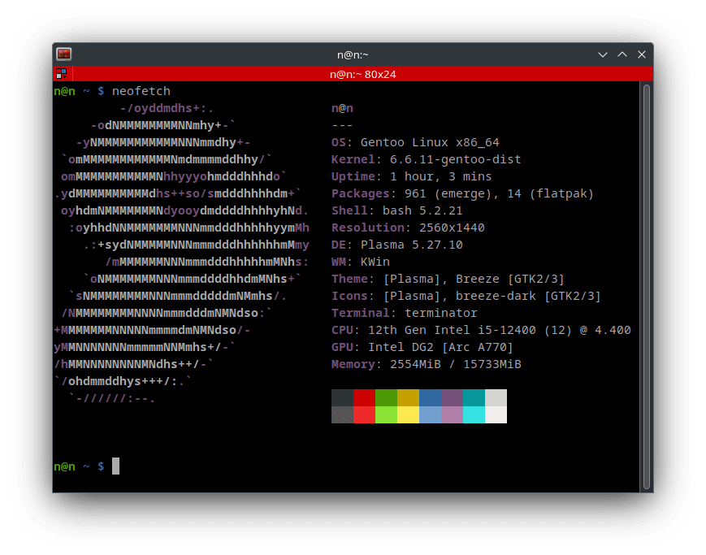This screenshot has height=555, width=706.
Task: Click the light purple color block
Action: tap(452, 415)
